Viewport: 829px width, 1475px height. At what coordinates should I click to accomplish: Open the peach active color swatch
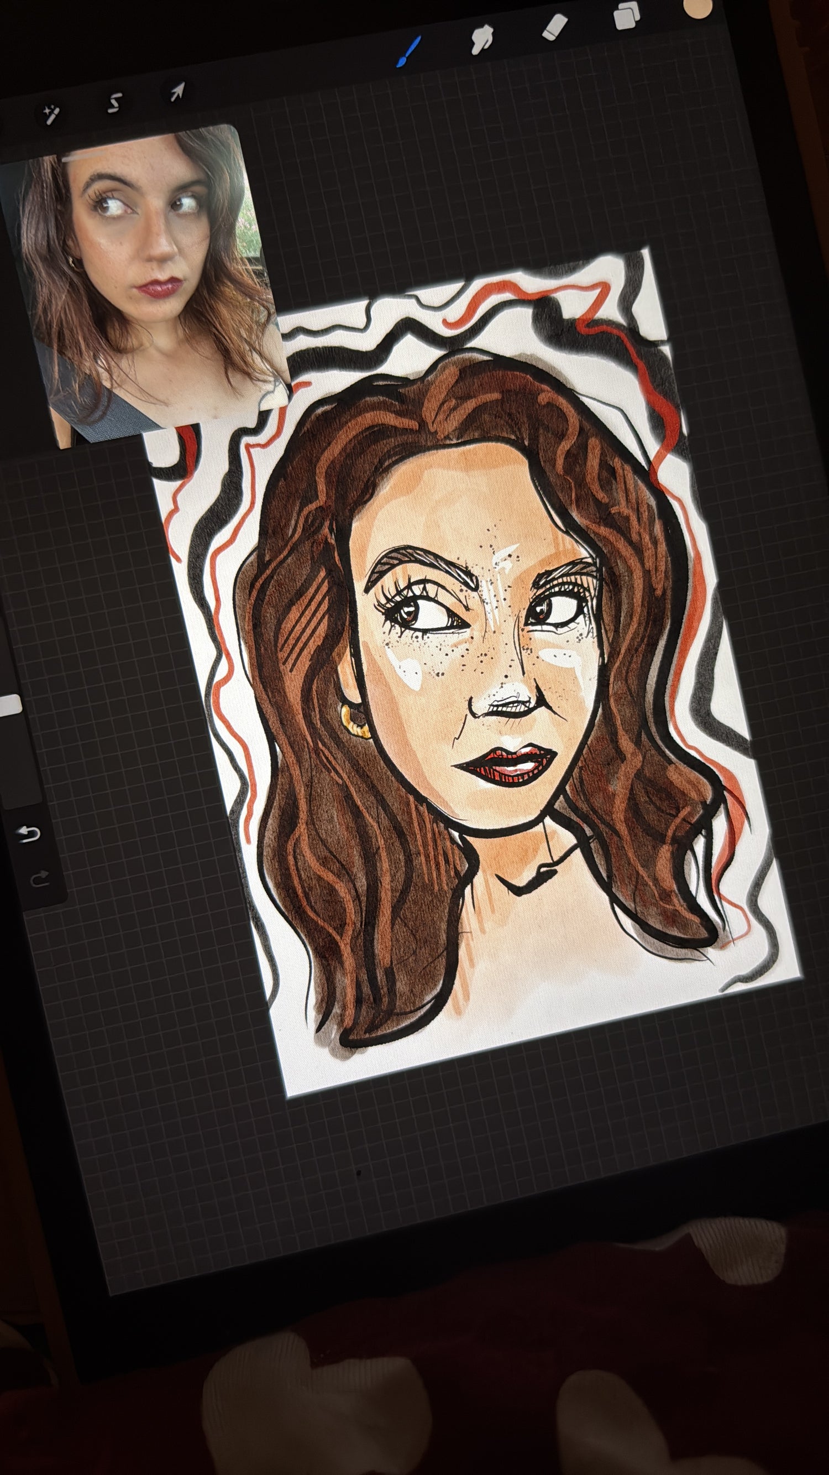point(697,8)
